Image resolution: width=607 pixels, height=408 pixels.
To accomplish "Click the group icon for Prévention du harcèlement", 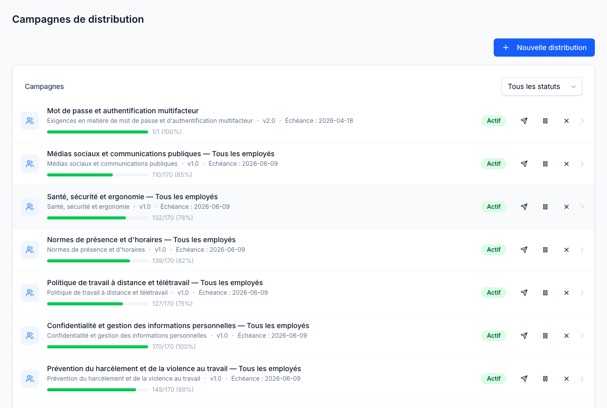I will tap(30, 379).
